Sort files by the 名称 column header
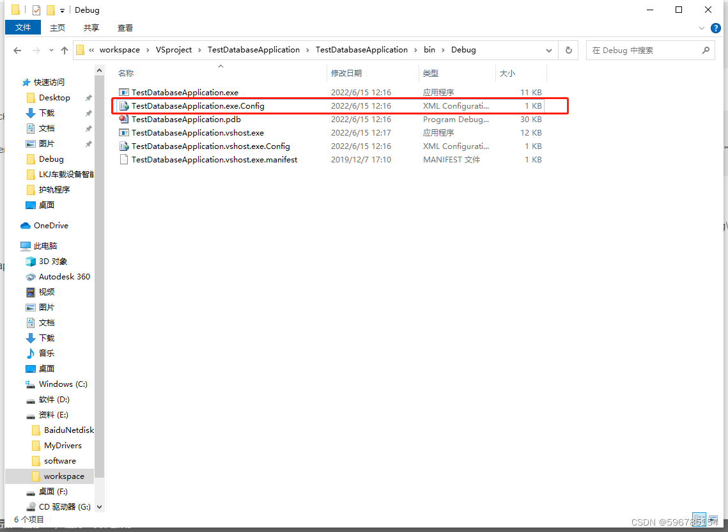 [x=126, y=73]
